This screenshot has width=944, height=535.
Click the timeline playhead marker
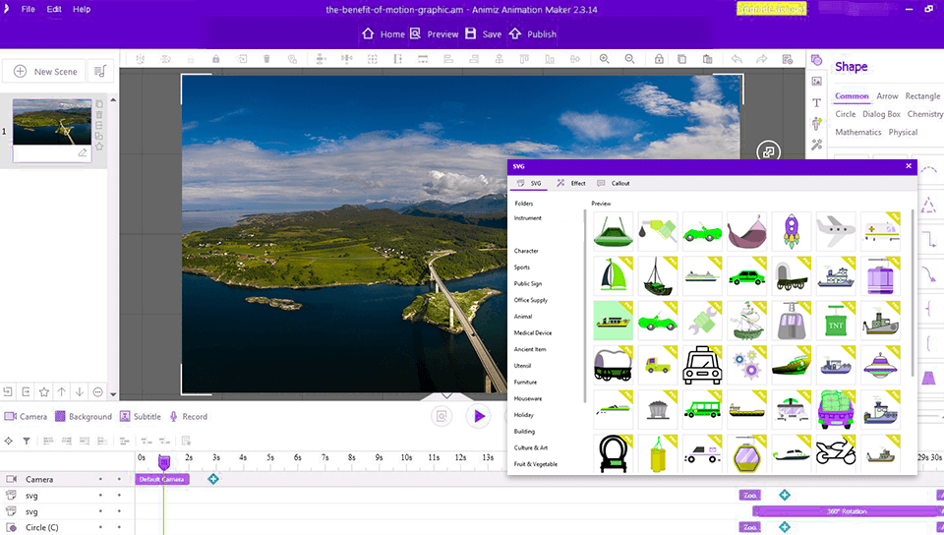pyautogui.click(x=163, y=462)
